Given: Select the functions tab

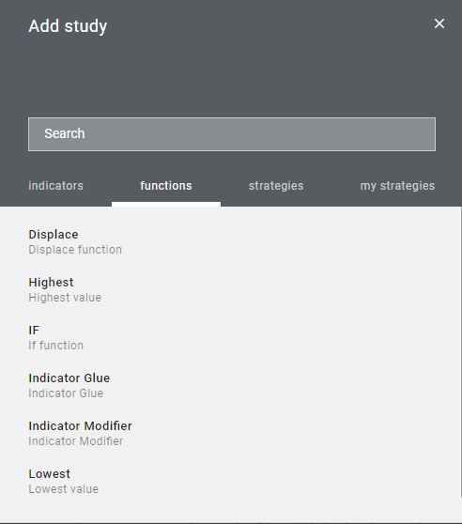Looking at the screenshot, I should coord(166,186).
